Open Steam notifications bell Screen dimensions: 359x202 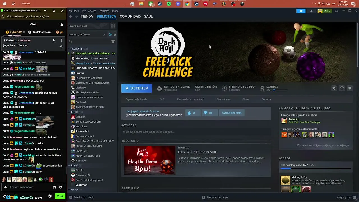point(311,11)
